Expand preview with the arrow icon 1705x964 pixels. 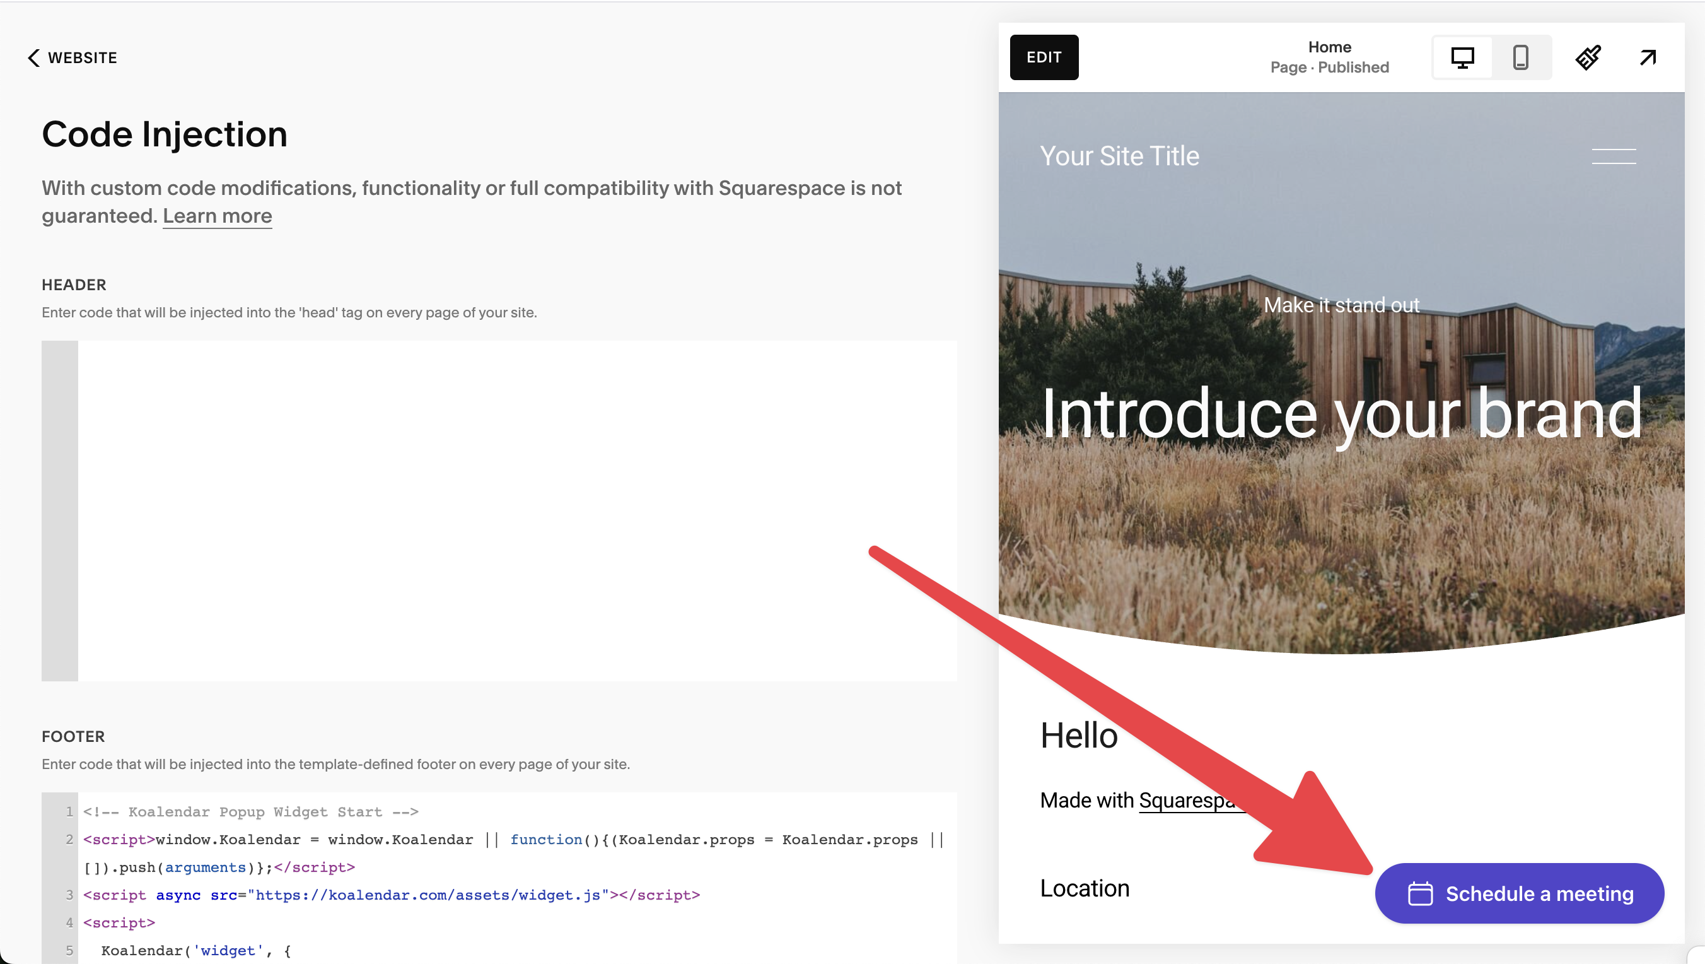tap(1648, 57)
